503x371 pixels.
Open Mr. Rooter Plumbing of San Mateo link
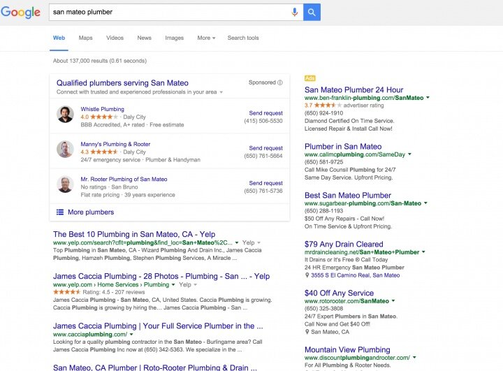pos(124,179)
